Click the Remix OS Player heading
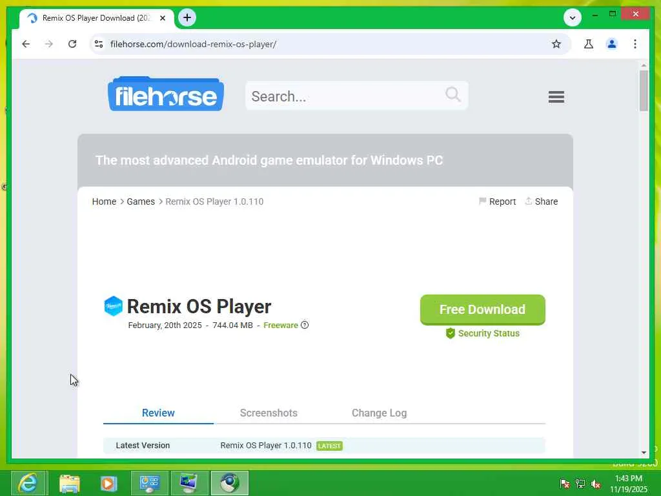 click(x=199, y=306)
